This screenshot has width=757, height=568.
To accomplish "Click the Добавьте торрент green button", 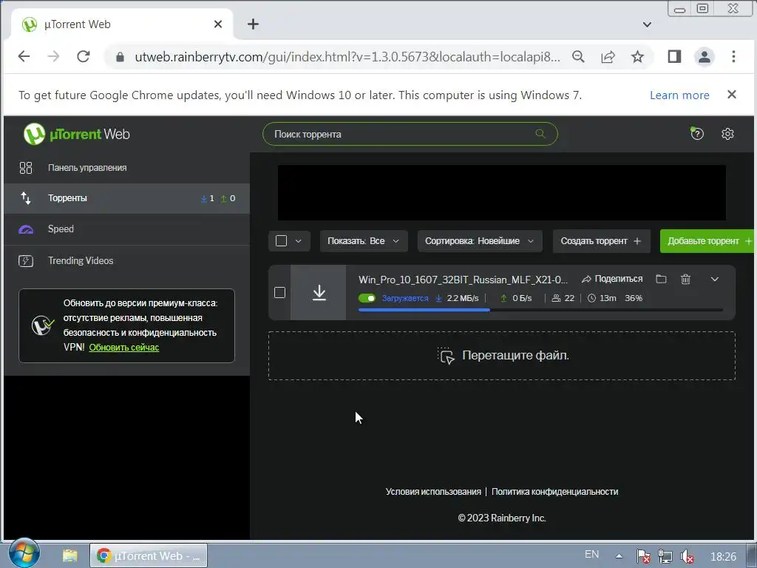I will [x=707, y=240].
